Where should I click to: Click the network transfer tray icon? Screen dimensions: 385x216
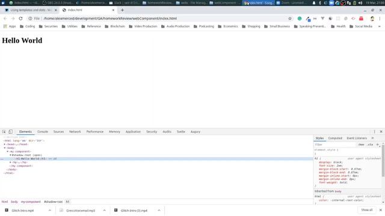tap(349, 3)
